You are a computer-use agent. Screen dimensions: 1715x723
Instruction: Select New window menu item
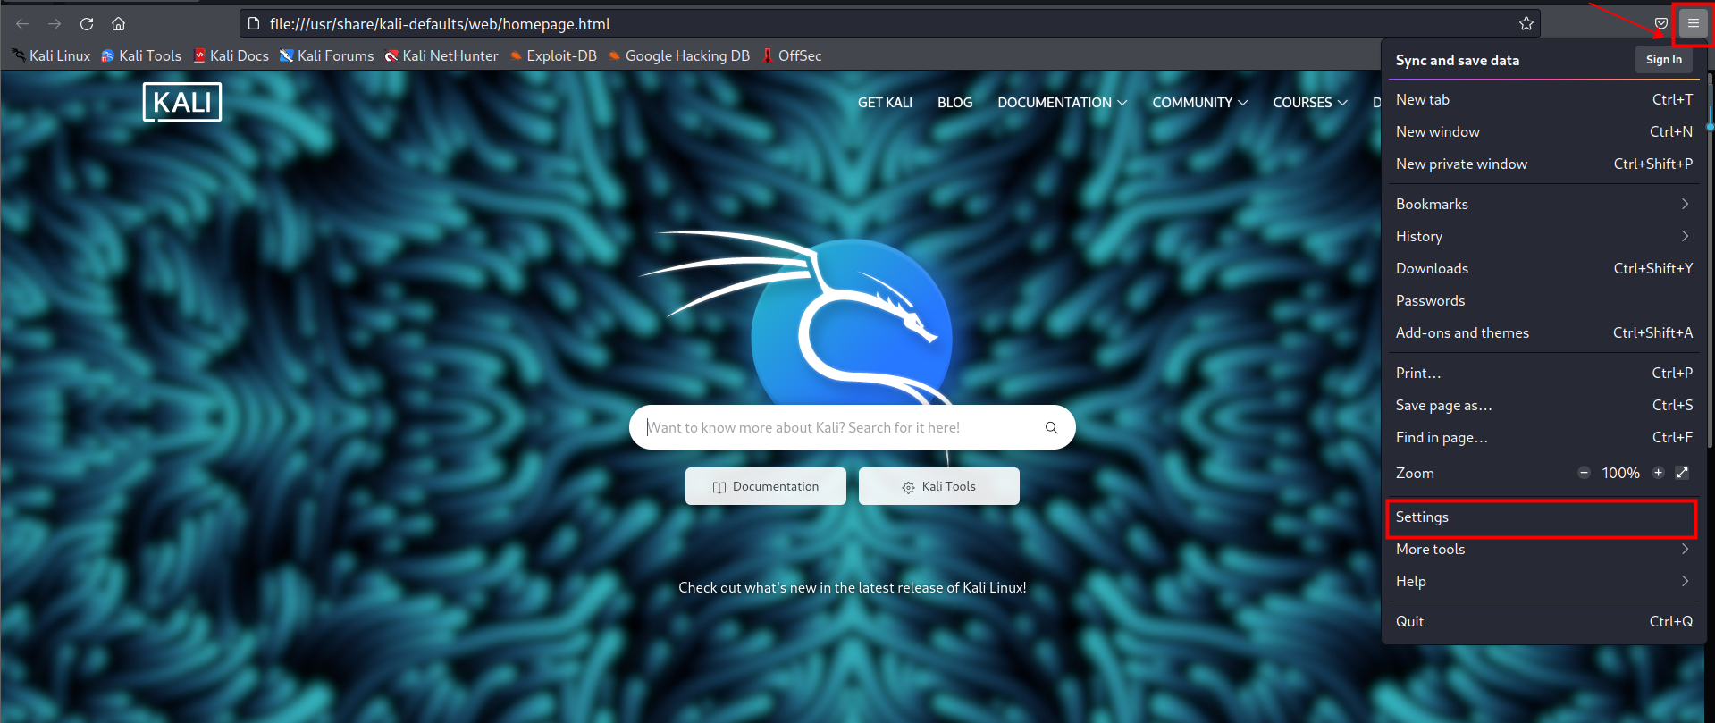(1544, 131)
